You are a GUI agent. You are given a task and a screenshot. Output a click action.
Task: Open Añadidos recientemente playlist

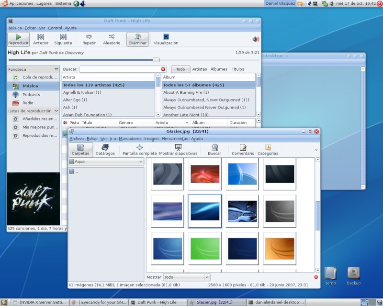[x=34, y=119]
